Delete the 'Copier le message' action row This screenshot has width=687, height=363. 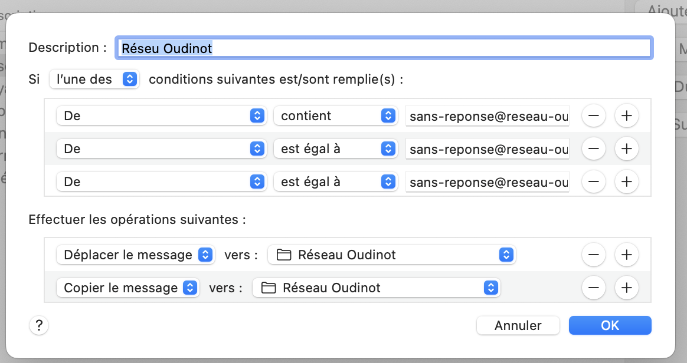pyautogui.click(x=594, y=288)
